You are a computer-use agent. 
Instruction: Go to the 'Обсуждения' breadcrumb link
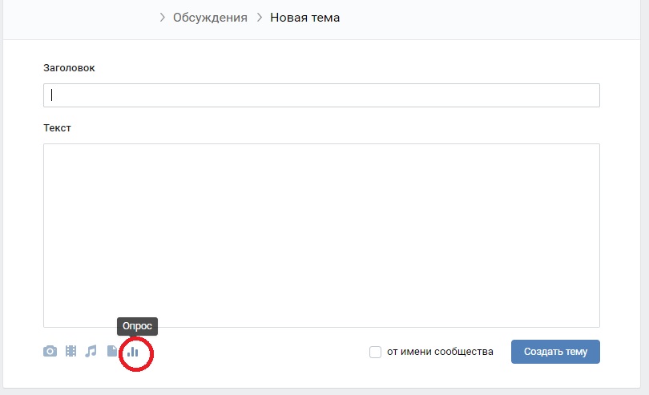coord(210,18)
